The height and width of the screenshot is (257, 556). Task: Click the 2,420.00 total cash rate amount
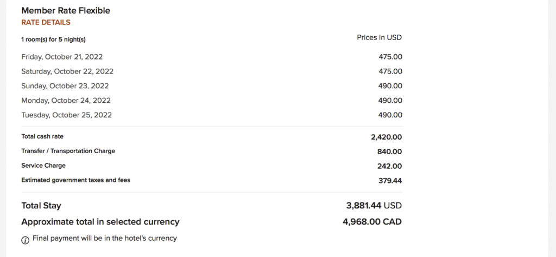click(386, 137)
